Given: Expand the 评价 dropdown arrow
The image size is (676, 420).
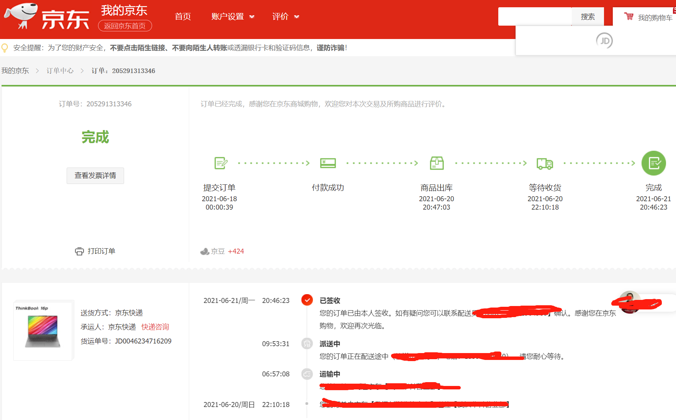Looking at the screenshot, I should 296,17.
